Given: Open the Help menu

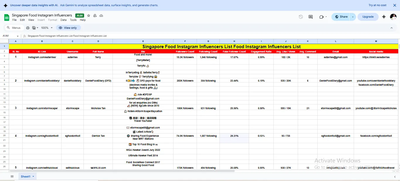Looking at the screenshot, I should click(83, 20).
